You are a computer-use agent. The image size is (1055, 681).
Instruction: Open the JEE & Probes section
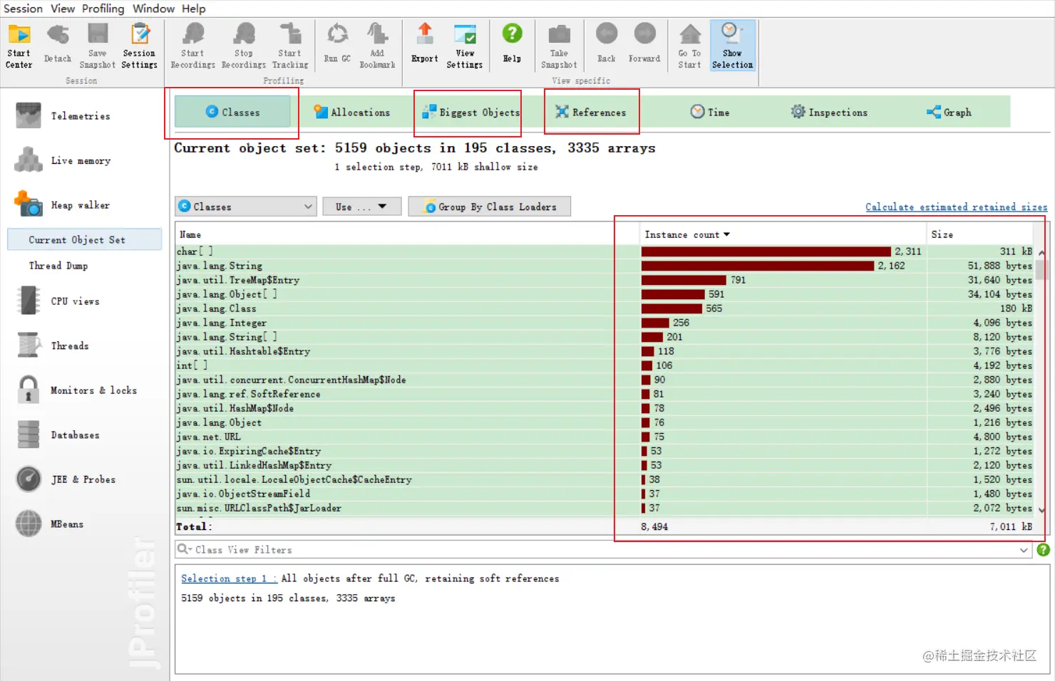pos(81,479)
